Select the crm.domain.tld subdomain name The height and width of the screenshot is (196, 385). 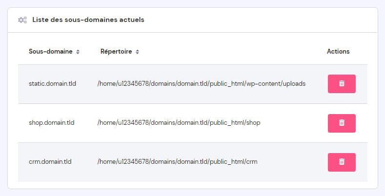(50, 162)
